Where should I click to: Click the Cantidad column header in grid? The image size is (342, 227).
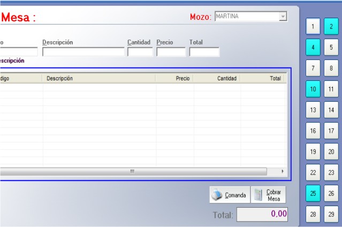click(217, 78)
